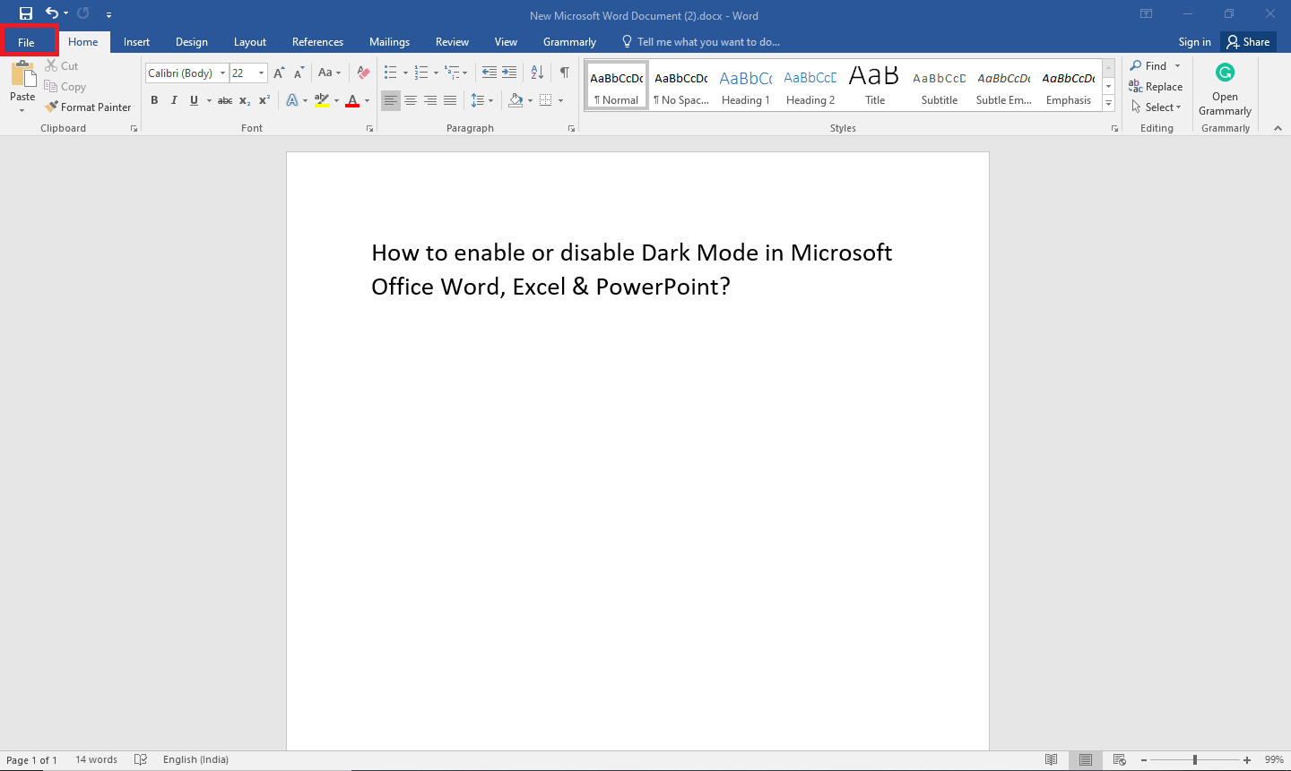Switch to the Design tab
Image resolution: width=1291 pixels, height=771 pixels.
coord(192,42)
